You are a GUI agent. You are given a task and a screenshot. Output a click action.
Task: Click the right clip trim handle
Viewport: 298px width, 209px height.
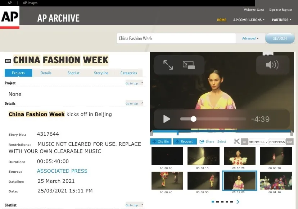(x=292, y=133)
